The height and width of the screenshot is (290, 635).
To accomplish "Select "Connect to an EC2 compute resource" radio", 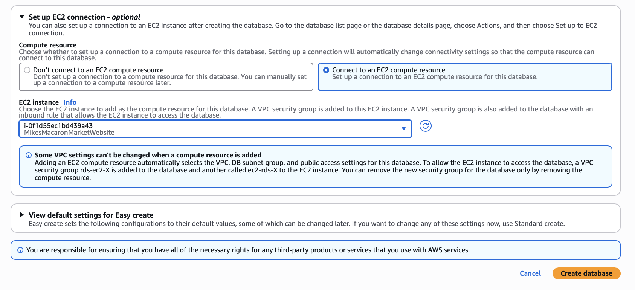I will [x=326, y=70].
